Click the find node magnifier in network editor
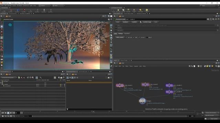 click(x=216, y=66)
